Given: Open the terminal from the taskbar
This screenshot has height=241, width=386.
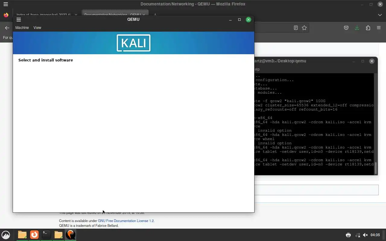Looking at the screenshot, I should [46, 235].
